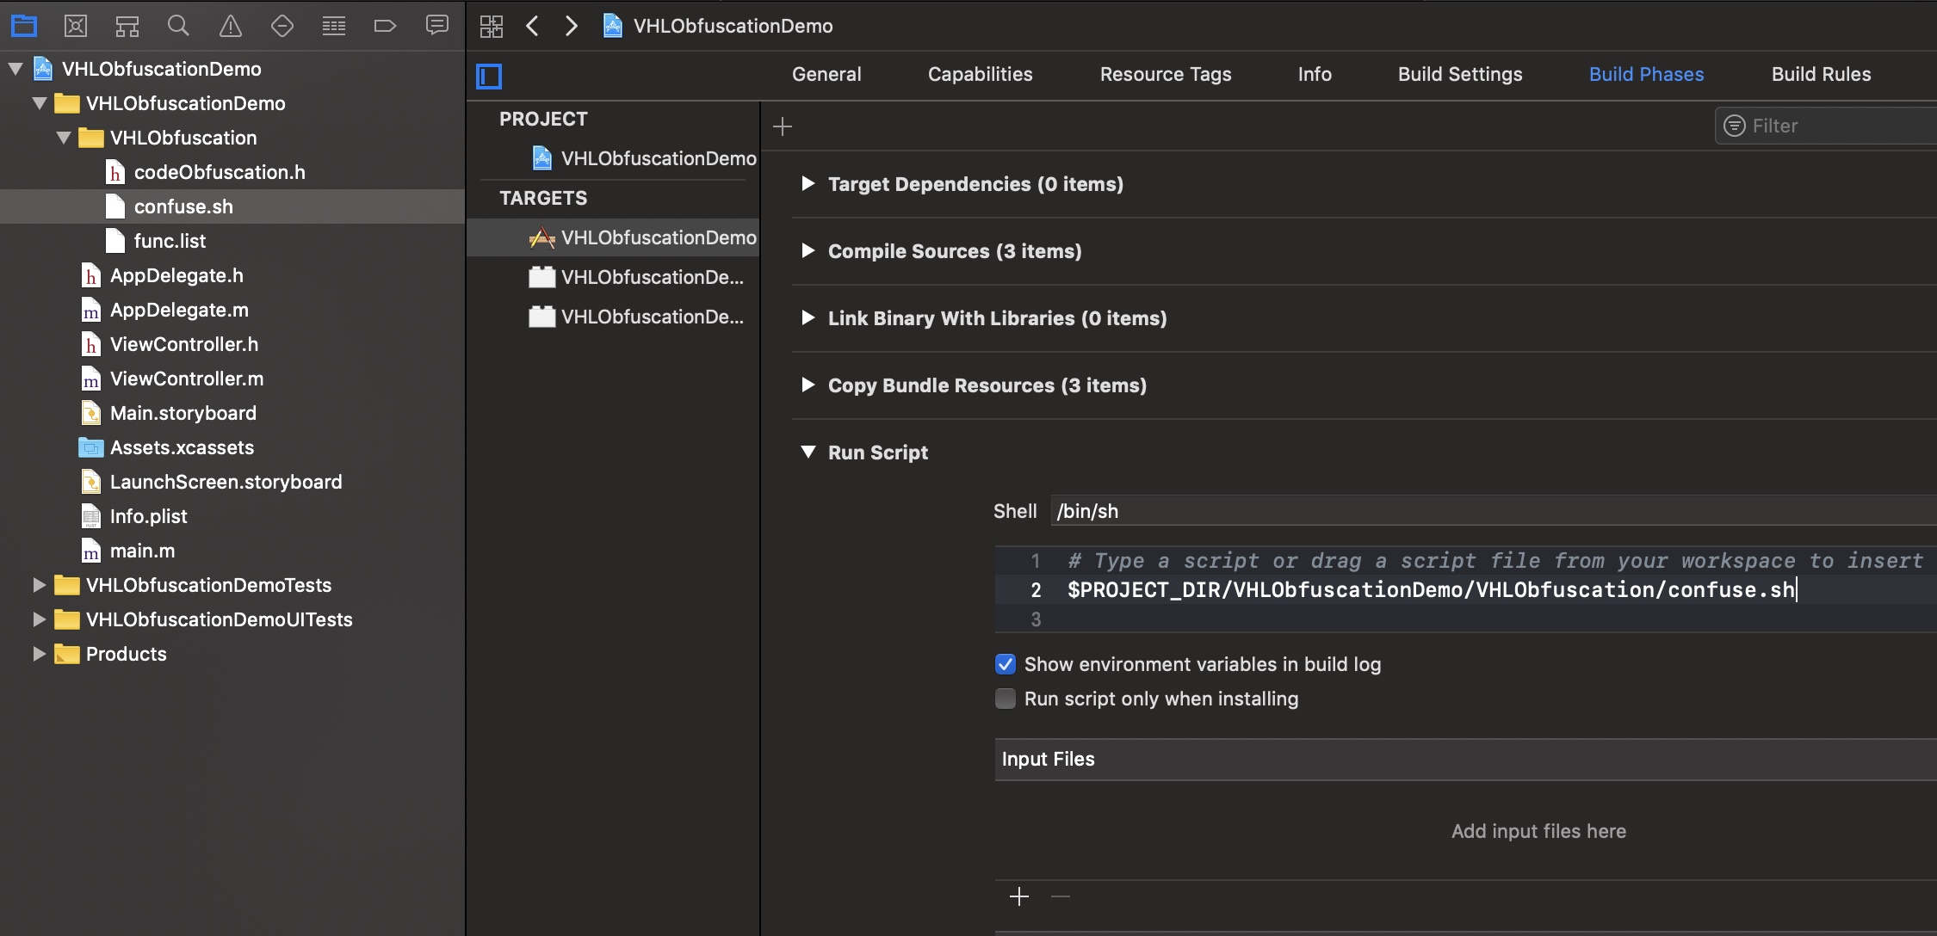Switch to the find navigator magnifier
This screenshot has width=1937, height=936.
coord(178,26)
